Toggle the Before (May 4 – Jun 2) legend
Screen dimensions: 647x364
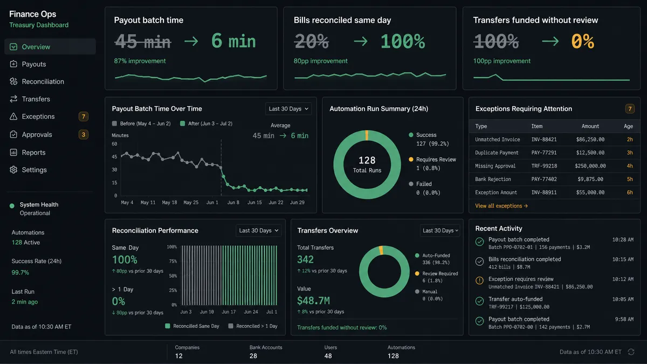tap(141, 124)
